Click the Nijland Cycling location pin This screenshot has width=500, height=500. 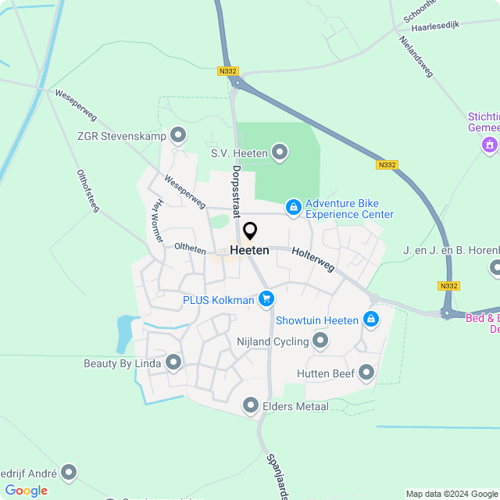pos(320,341)
